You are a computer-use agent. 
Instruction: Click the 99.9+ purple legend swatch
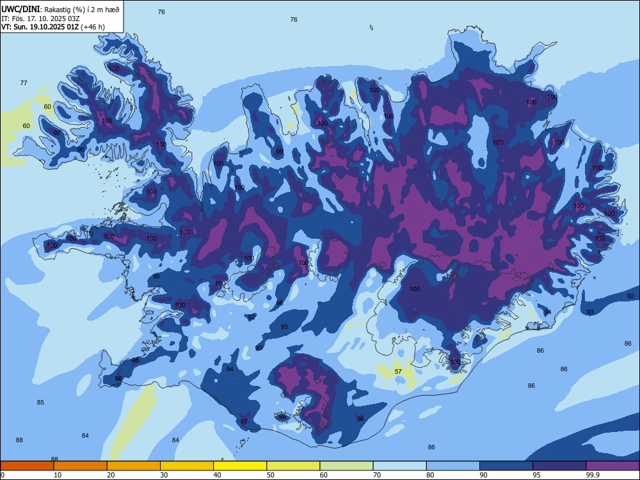click(612, 466)
